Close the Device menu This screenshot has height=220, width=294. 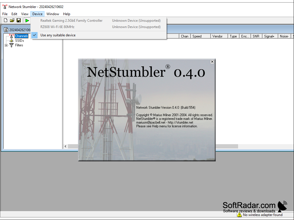pos(38,14)
